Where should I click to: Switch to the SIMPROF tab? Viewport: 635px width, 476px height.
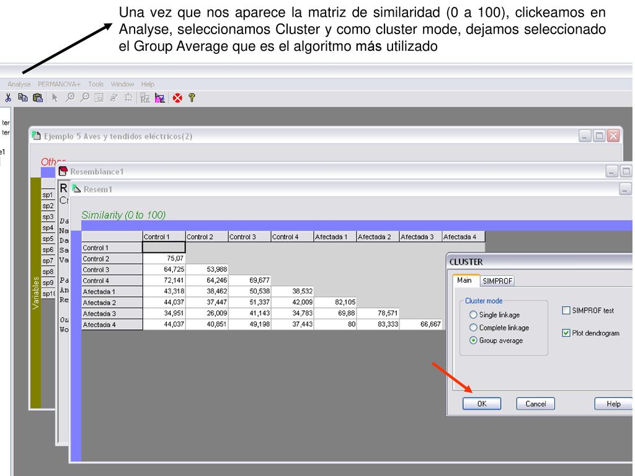click(497, 281)
